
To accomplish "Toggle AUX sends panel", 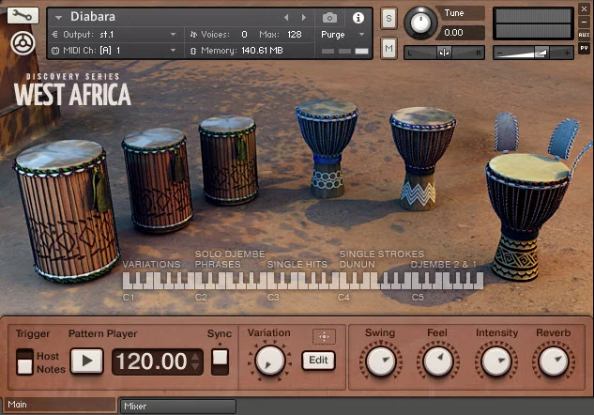I will pos(585,35).
